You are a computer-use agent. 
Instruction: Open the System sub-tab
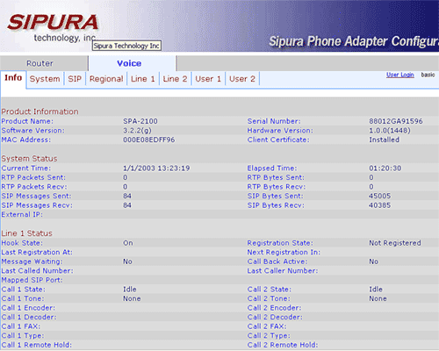45,79
